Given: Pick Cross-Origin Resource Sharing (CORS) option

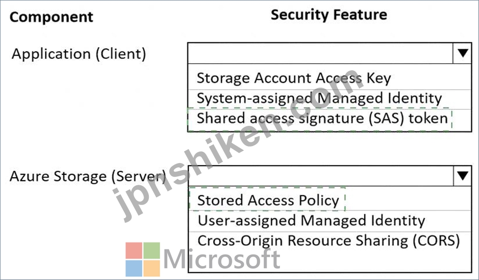Looking at the screenshot, I should [328, 241].
